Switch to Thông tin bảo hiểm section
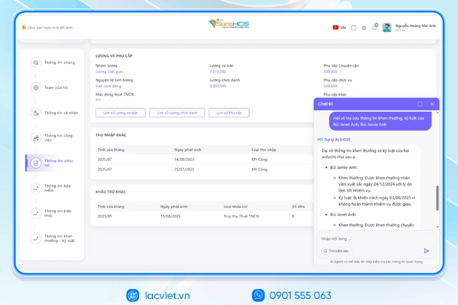458x305 pixels. (35, 188)
